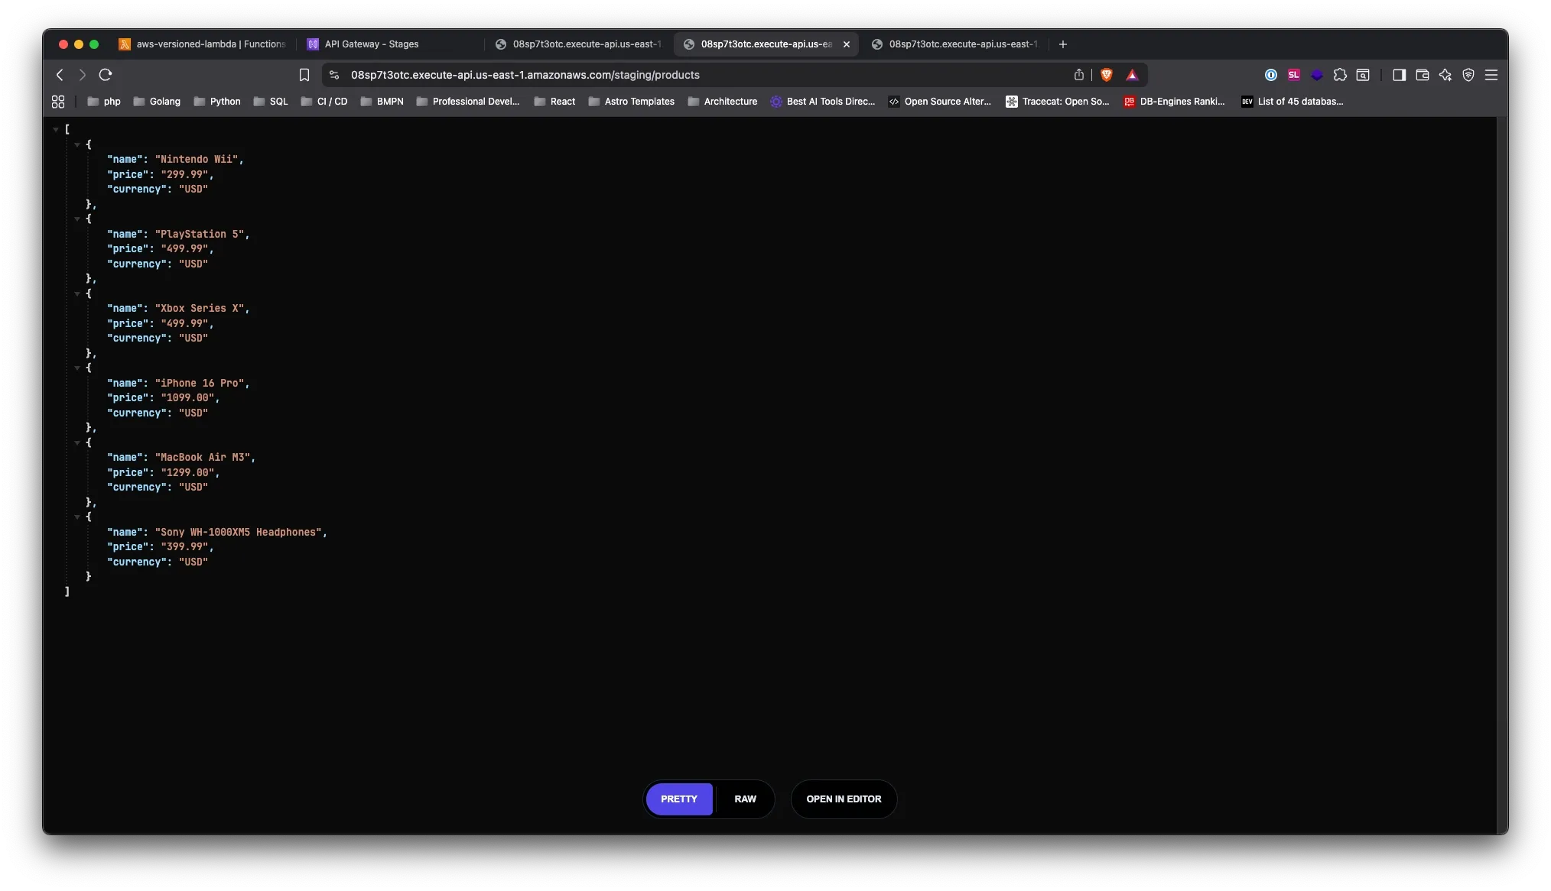Open Brave Shields panel for this site
Image resolution: width=1551 pixels, height=891 pixels.
click(x=1107, y=75)
